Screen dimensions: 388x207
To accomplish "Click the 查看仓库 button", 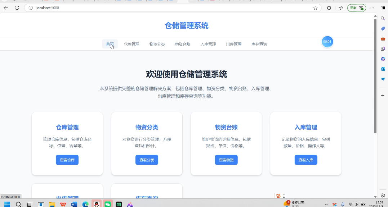I will pyautogui.click(x=67, y=160).
